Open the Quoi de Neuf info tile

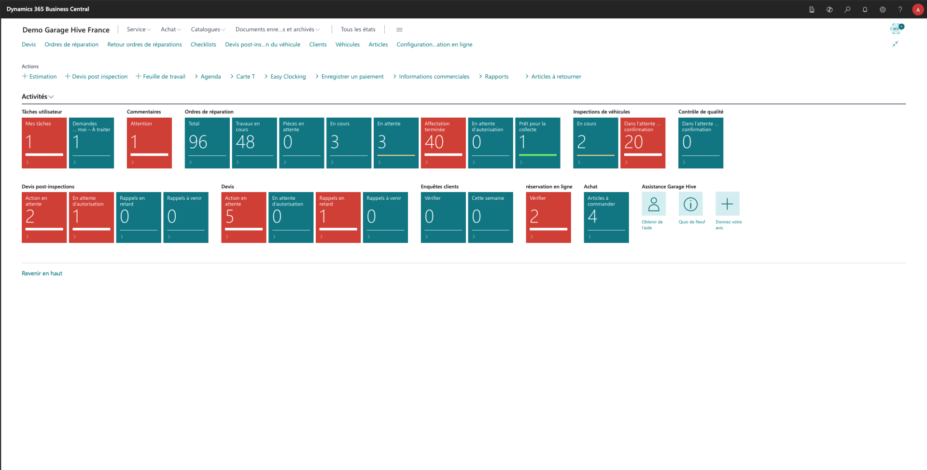(x=690, y=204)
